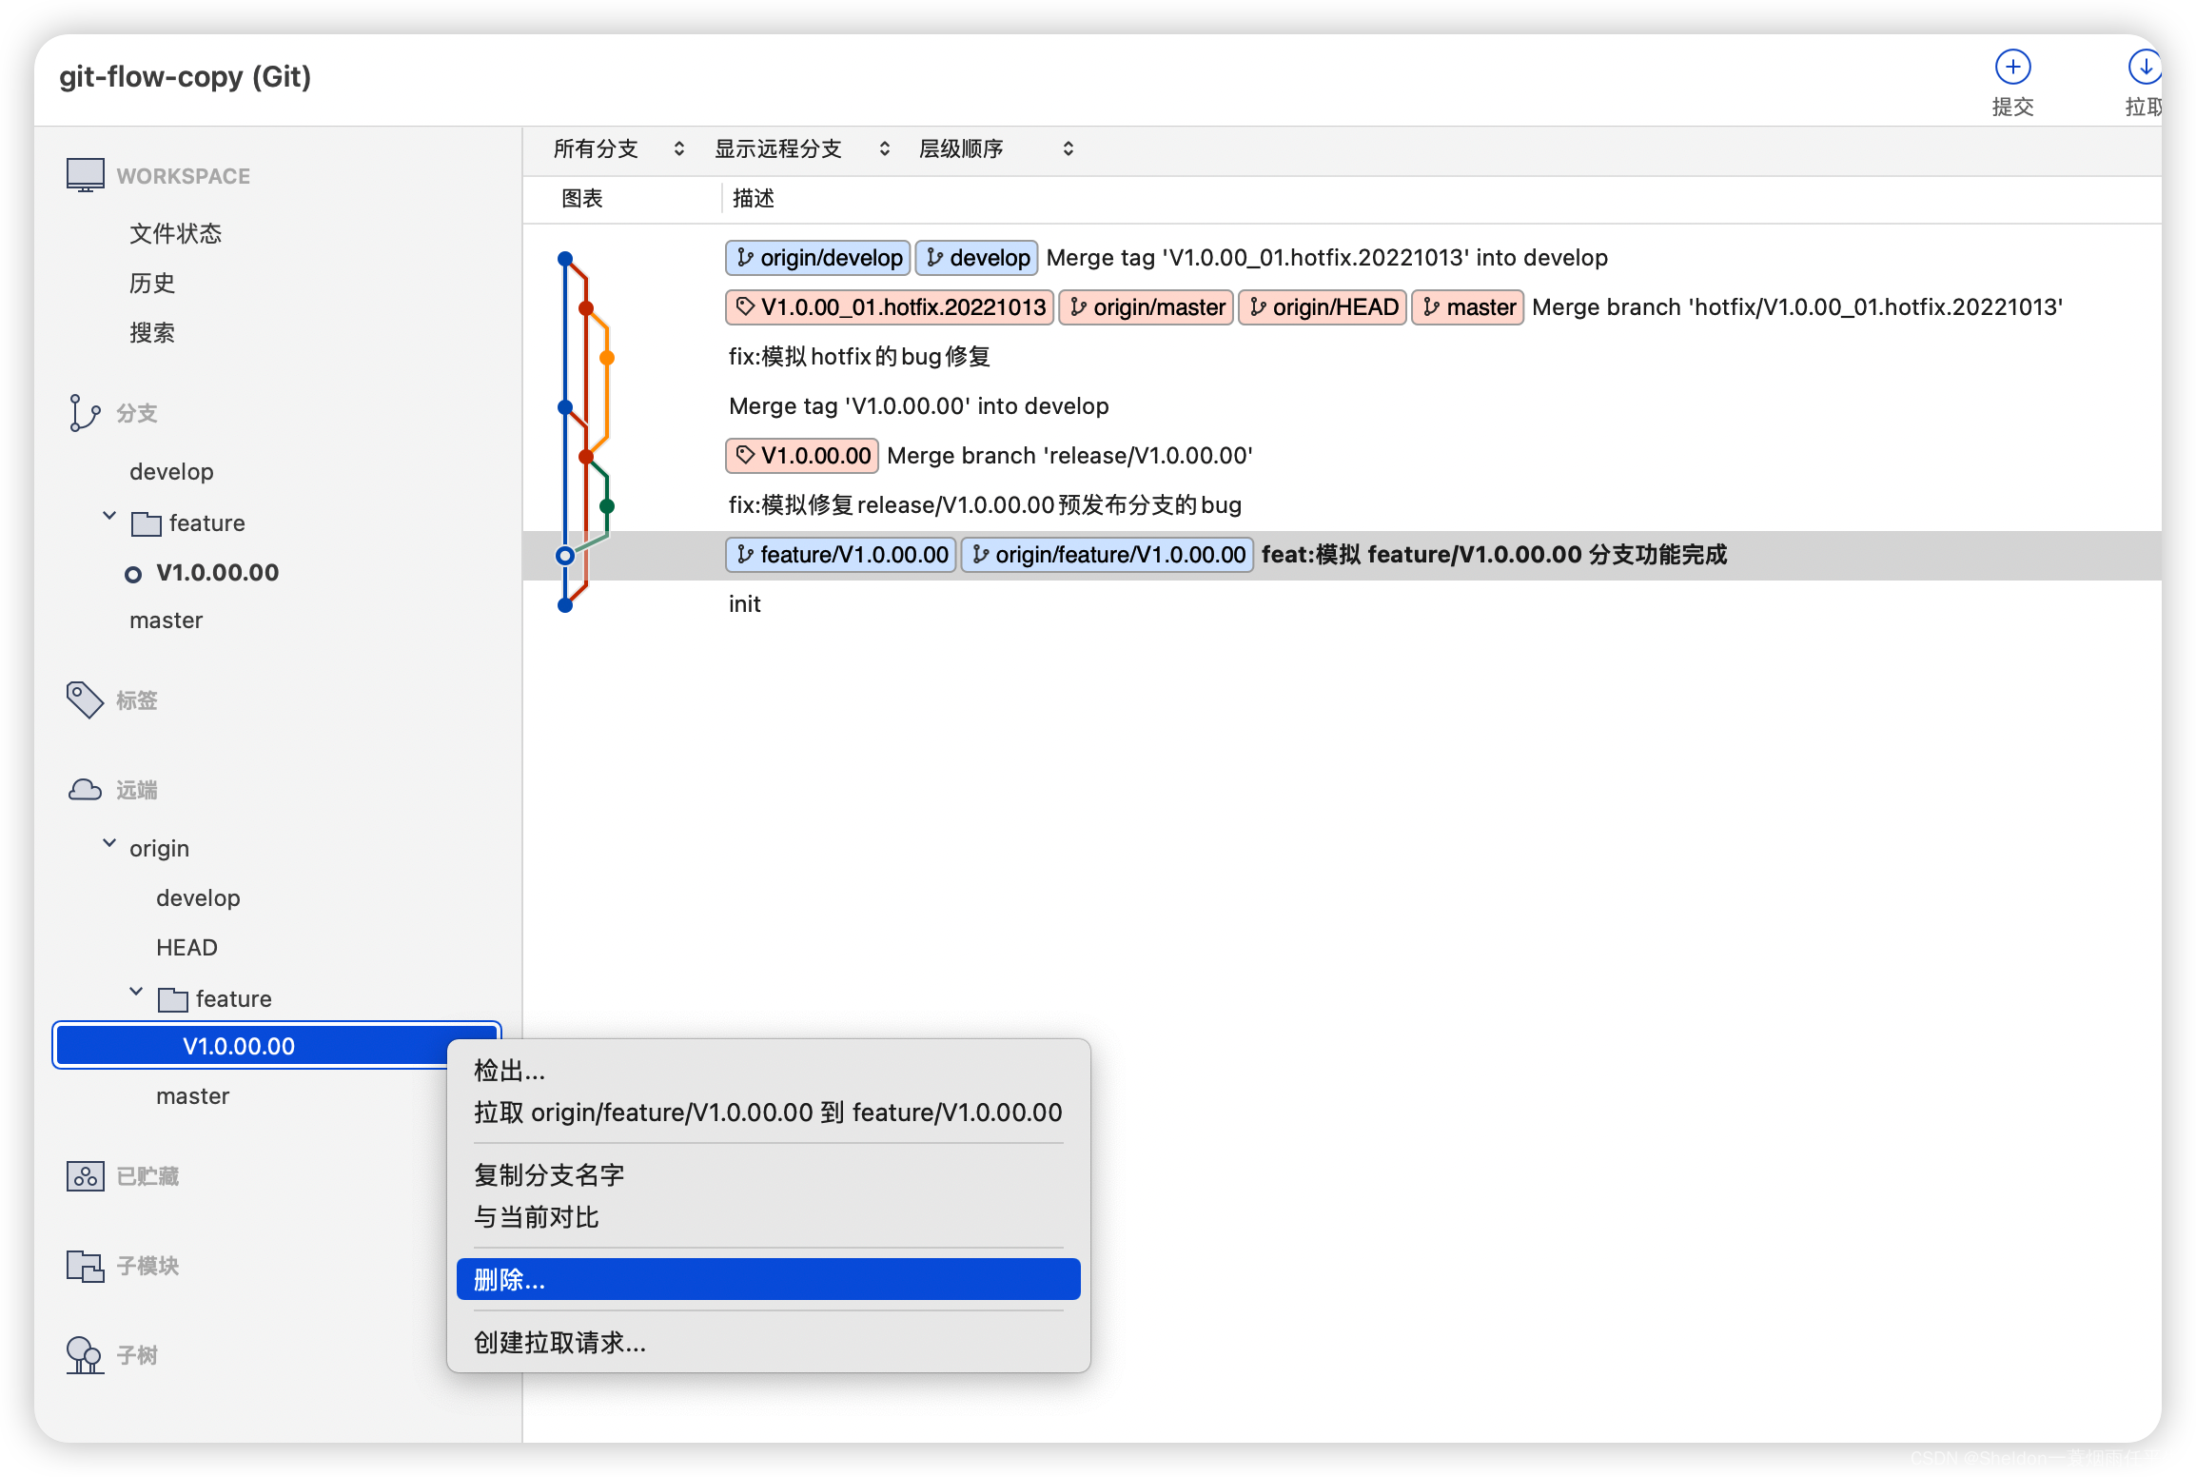This screenshot has height=1477, width=2196.
Task: Select origin HEAD in sidebar
Action: tap(187, 948)
